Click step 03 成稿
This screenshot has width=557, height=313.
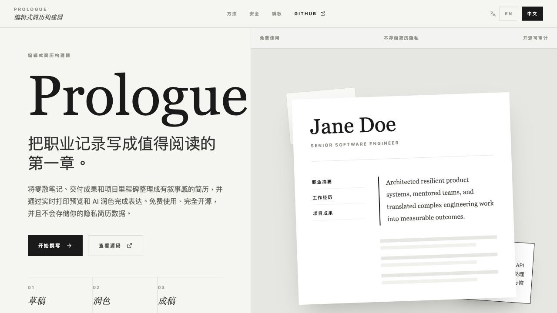click(190, 295)
